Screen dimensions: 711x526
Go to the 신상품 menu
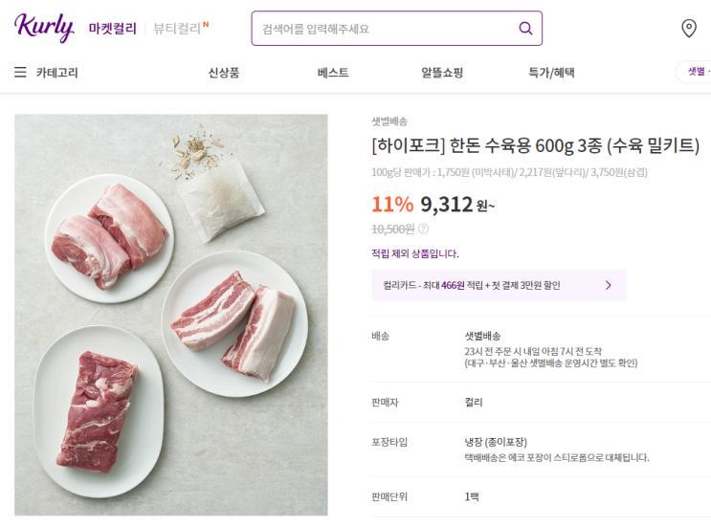coord(224,73)
